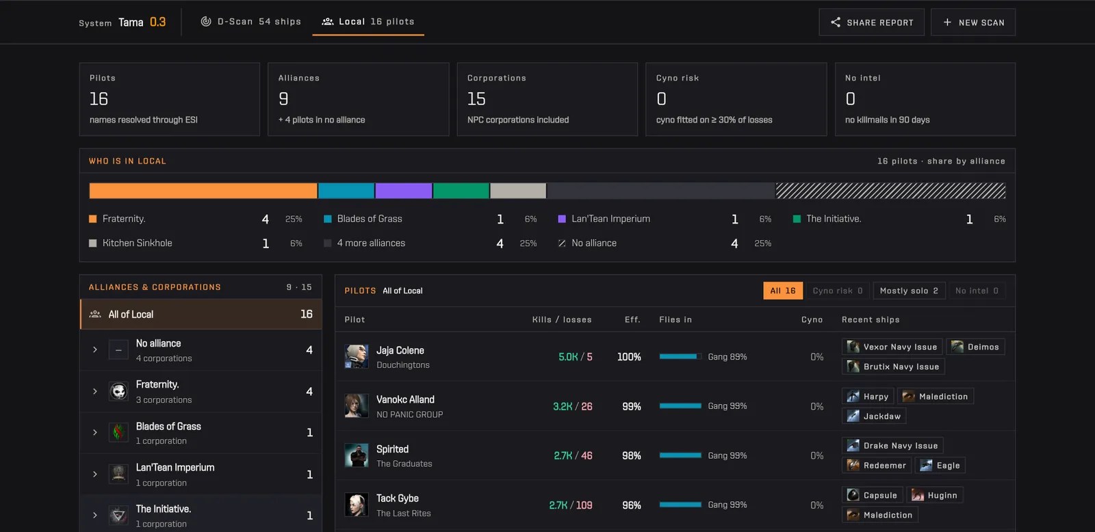Click the Capsule ship tag
This screenshot has height=532, width=1095.
coord(873,496)
